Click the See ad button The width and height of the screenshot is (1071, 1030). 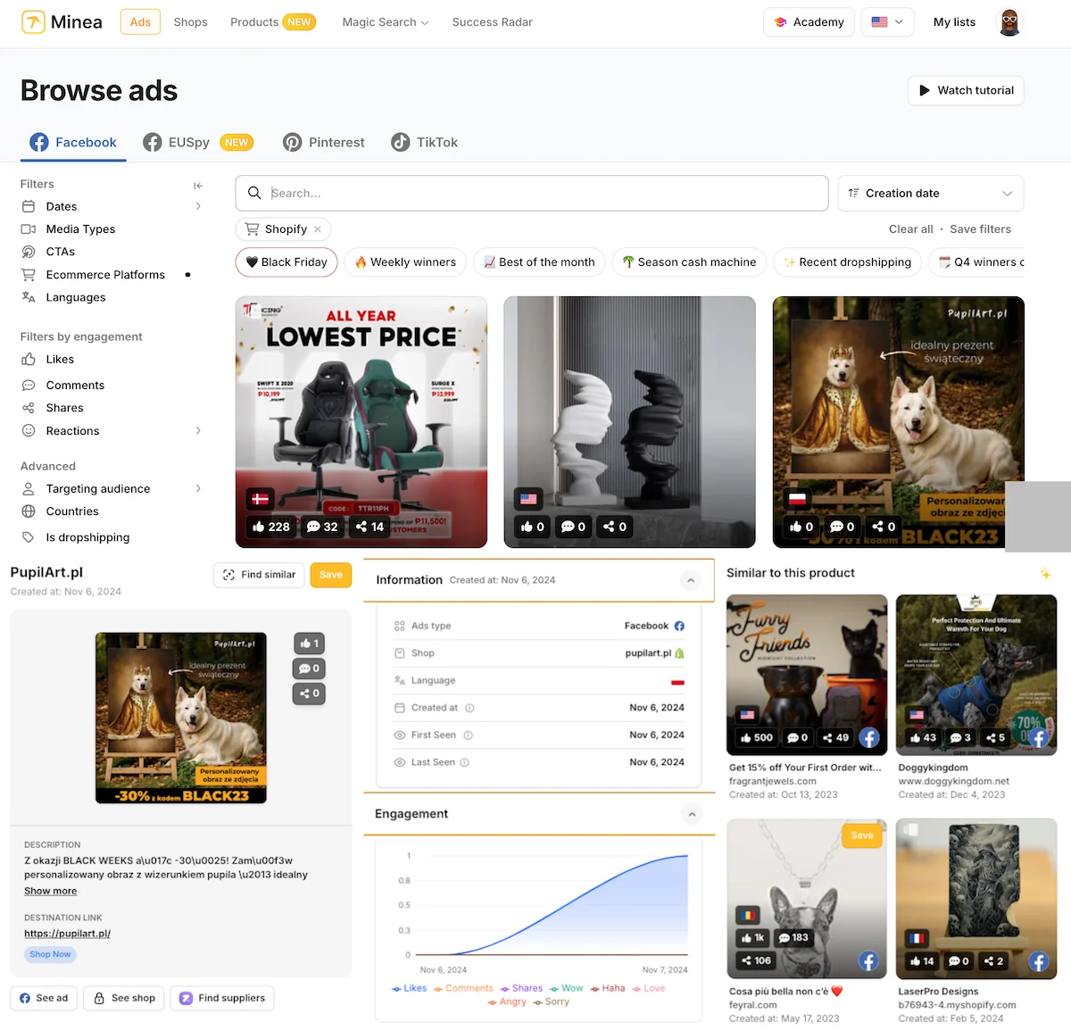tap(44, 998)
